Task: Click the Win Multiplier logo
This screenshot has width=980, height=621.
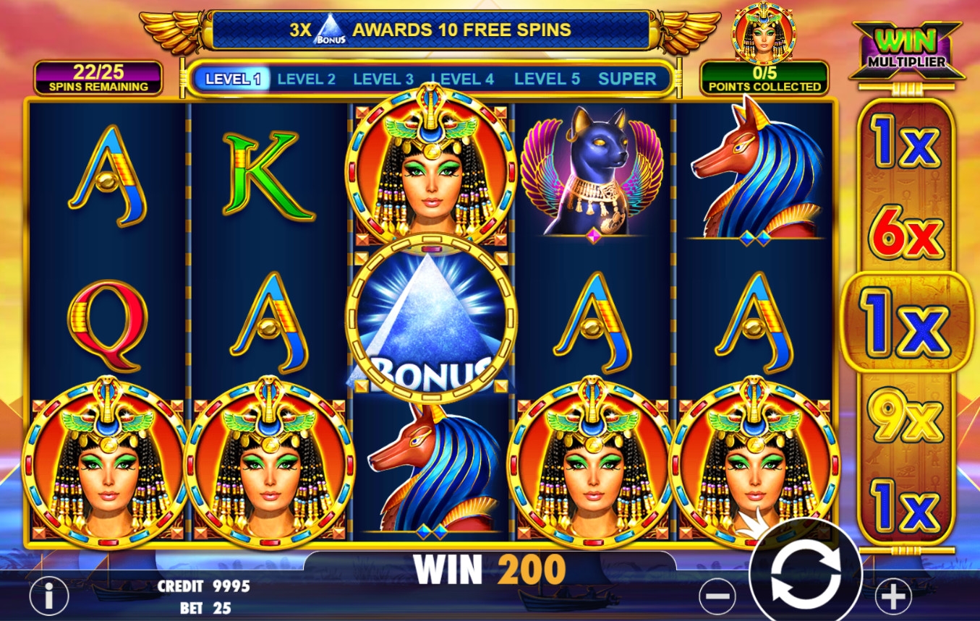Action: click(907, 50)
